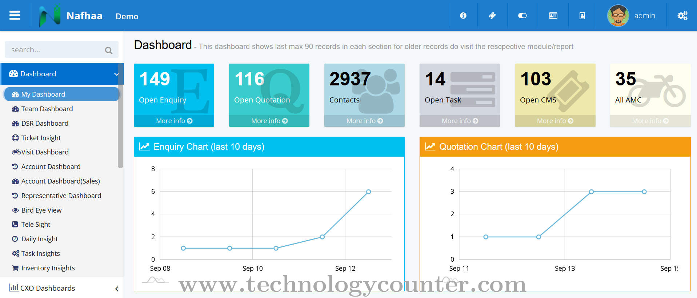This screenshot has width=697, height=298.
Task: Expand the CXO Dashboards section
Action: tap(62, 288)
